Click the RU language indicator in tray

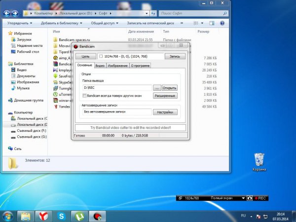[x=244, y=216]
